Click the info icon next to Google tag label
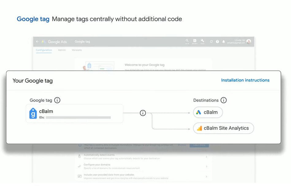 [57, 100]
